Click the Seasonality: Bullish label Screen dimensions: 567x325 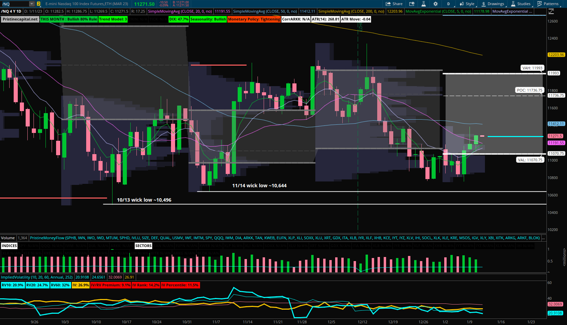pos(208,19)
